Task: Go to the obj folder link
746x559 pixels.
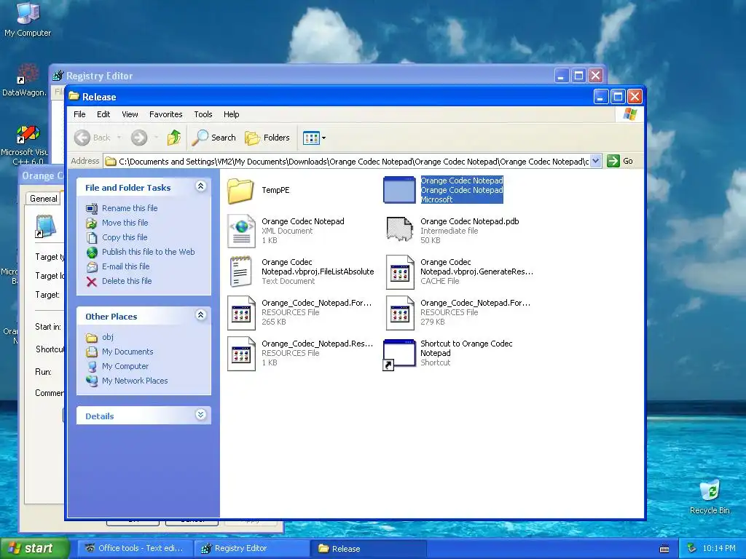Action: point(108,337)
